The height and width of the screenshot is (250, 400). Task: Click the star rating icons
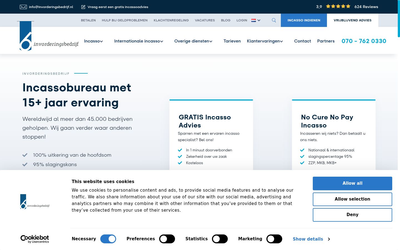(x=338, y=6)
